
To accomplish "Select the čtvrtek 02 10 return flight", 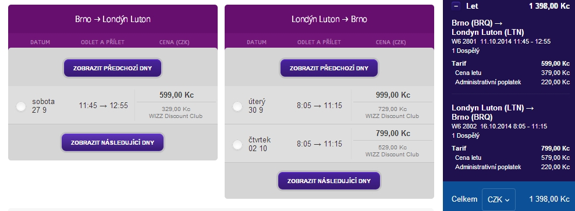I will tap(237, 145).
